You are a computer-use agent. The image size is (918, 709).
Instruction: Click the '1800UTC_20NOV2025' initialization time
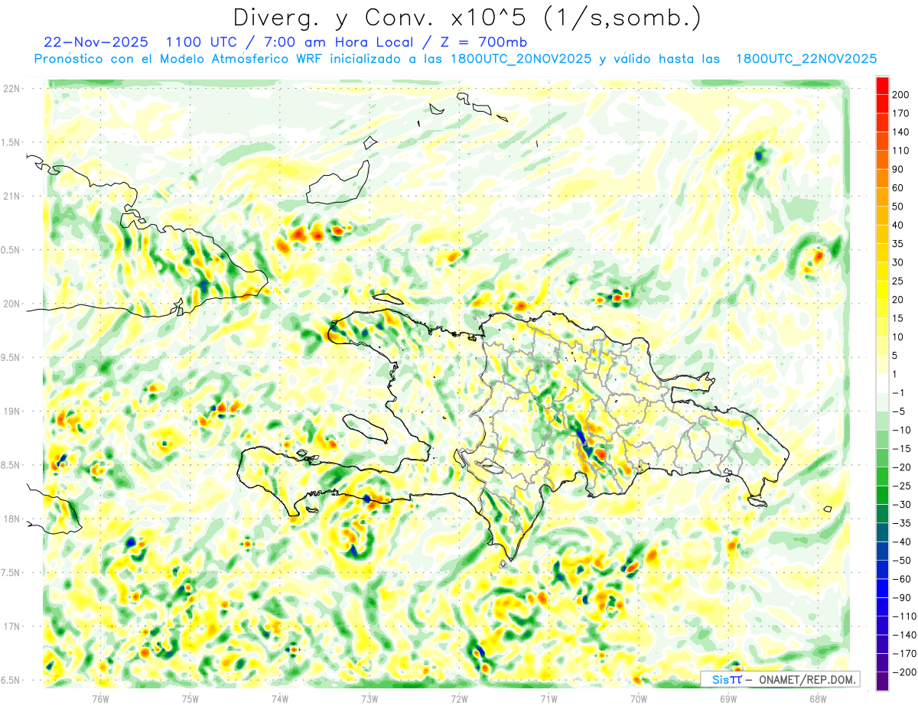tap(520, 59)
